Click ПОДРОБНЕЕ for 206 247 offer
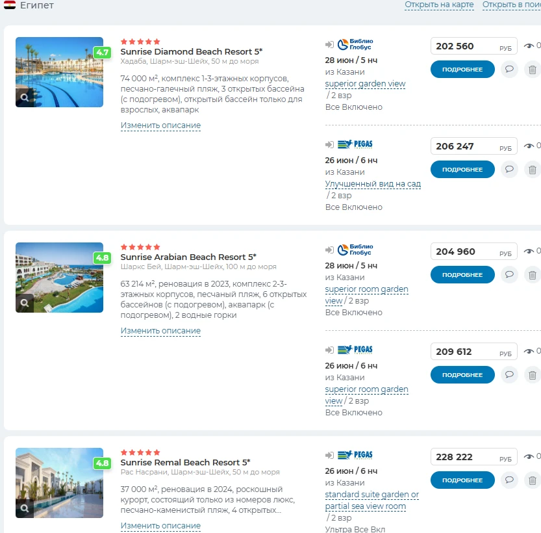The height and width of the screenshot is (533, 541). [462, 170]
